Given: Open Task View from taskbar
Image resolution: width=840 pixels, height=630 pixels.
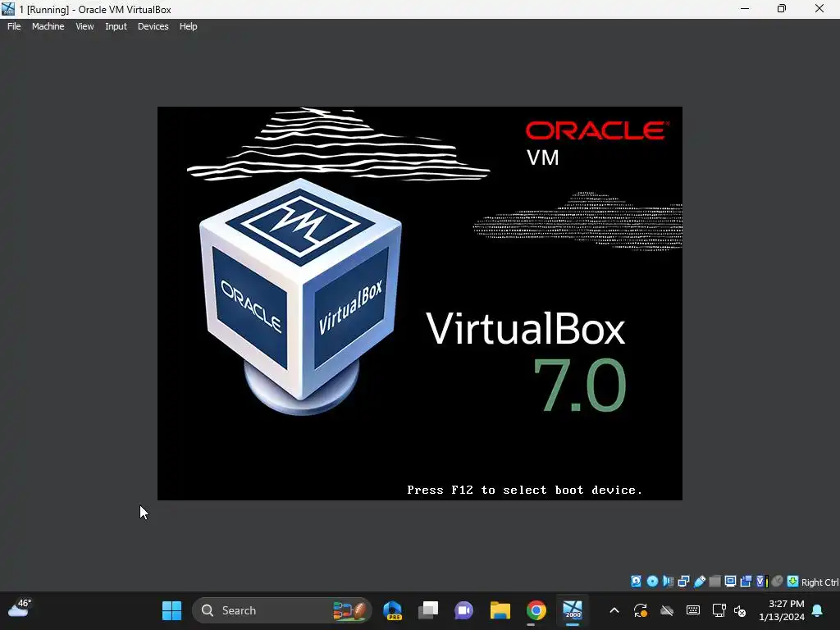Looking at the screenshot, I should (428, 610).
